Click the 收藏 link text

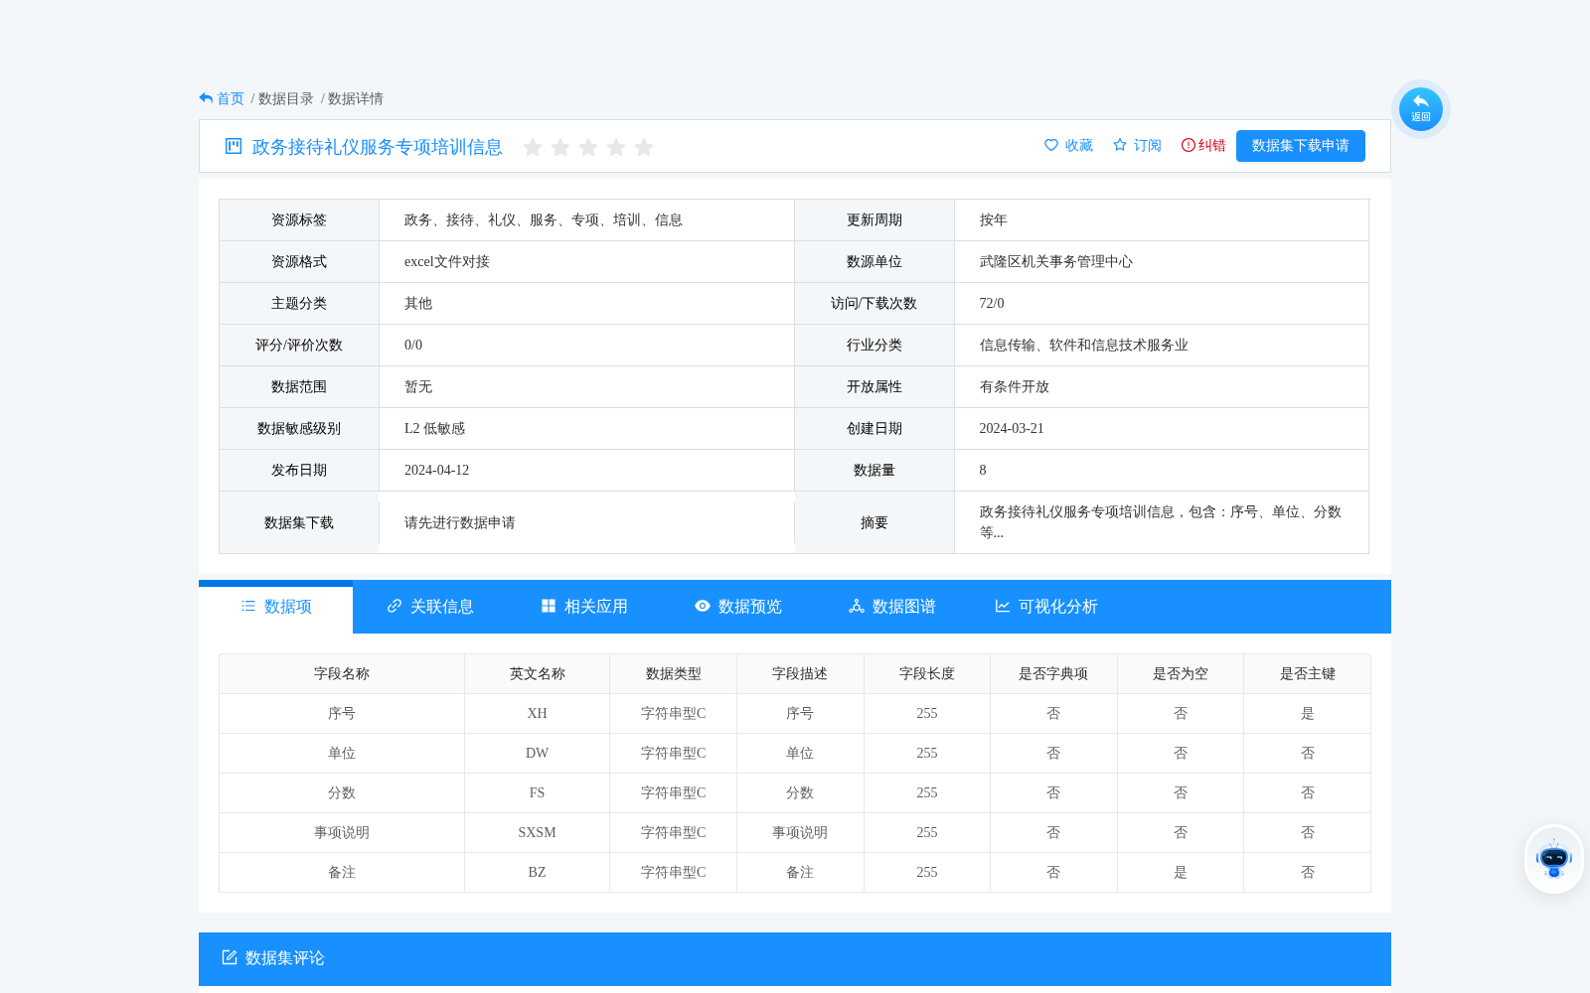[1079, 146]
